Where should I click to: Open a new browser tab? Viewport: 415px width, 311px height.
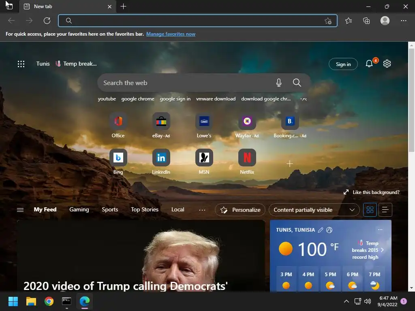point(123,6)
